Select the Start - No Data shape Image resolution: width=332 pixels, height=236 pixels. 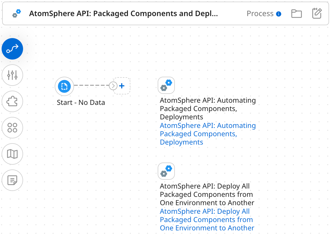pos(64,86)
